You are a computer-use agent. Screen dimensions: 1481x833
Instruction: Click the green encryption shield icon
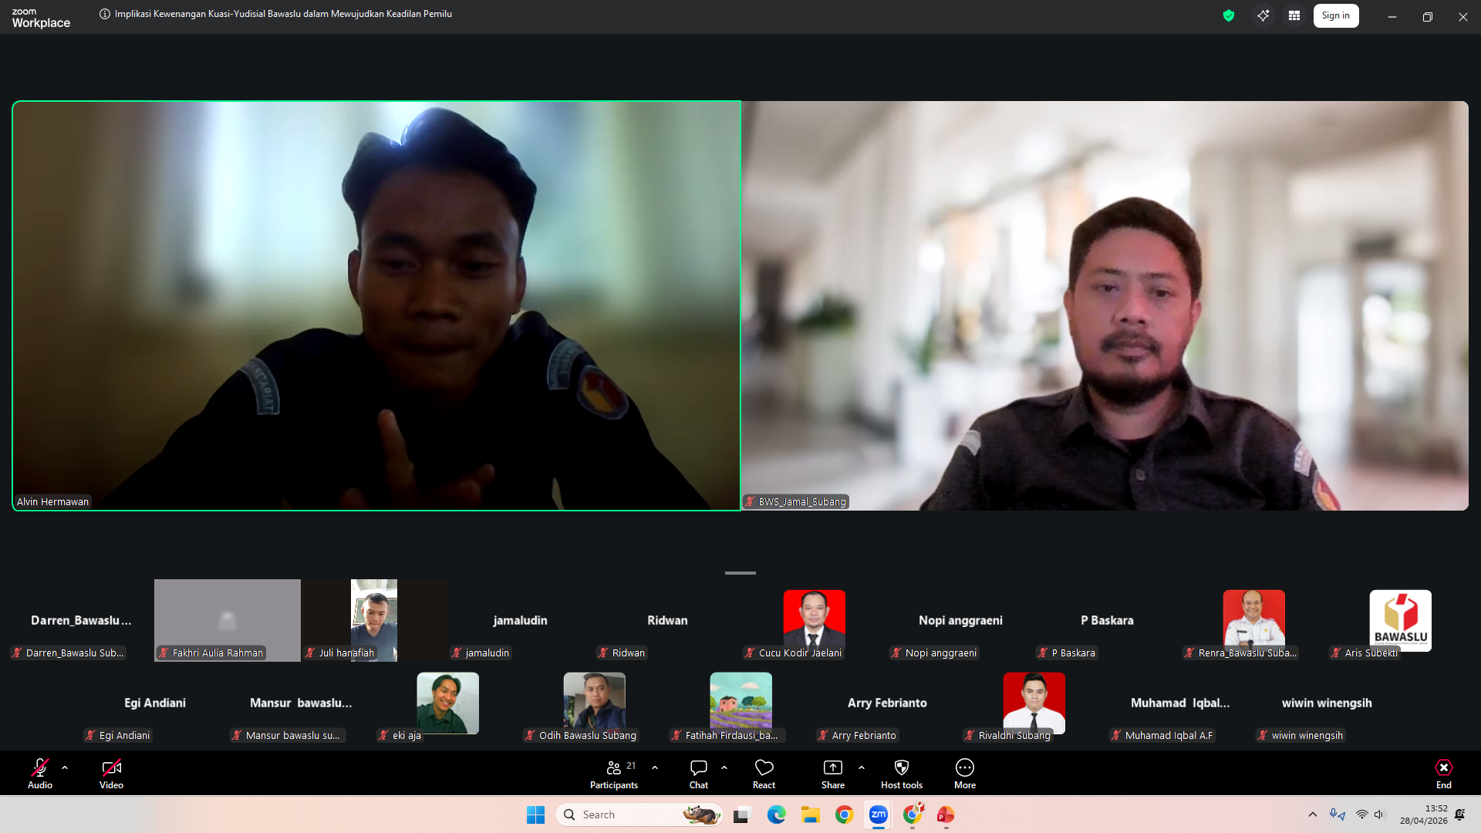[x=1228, y=16]
